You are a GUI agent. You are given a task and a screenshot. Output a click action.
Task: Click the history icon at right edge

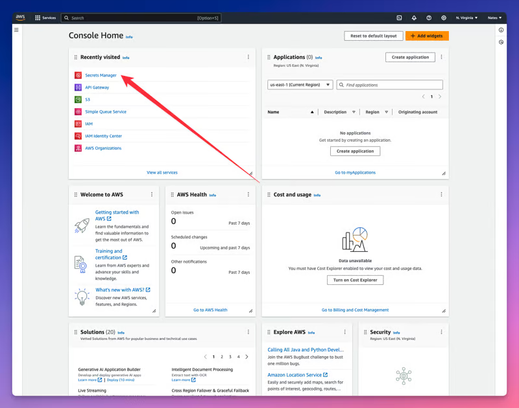tap(501, 42)
